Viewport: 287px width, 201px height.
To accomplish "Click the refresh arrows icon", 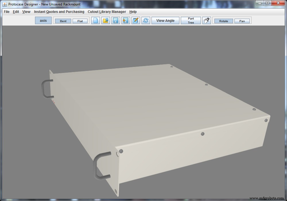I will coord(146,21).
